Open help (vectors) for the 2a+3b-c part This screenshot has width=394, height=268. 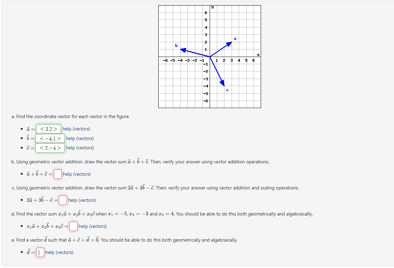click(82, 200)
